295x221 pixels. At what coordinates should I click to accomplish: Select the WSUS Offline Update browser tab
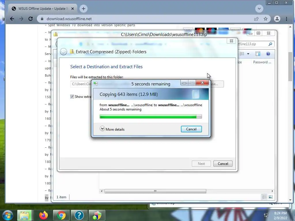[42, 9]
